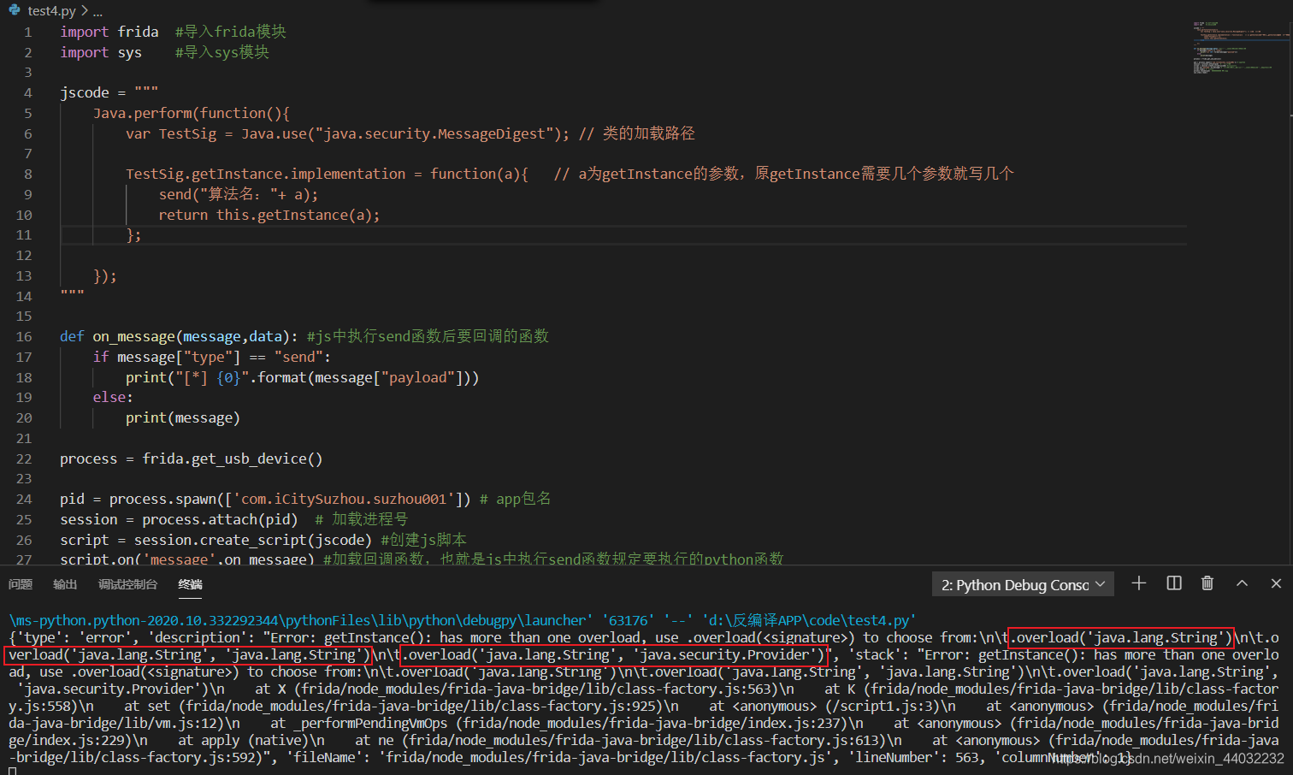Close the terminal panel
The width and height of the screenshot is (1293, 775).
[1276, 583]
